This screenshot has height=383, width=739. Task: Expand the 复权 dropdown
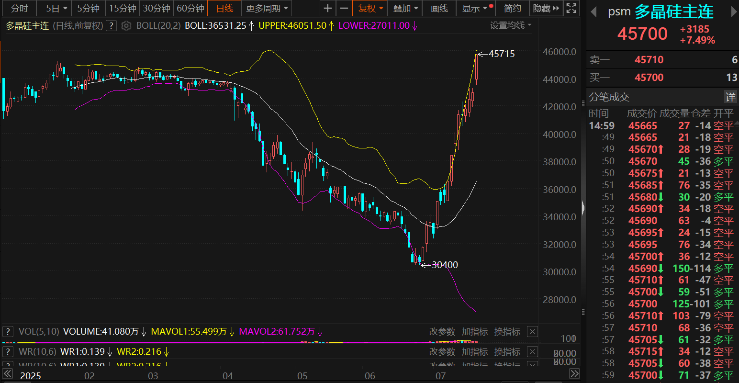point(370,8)
